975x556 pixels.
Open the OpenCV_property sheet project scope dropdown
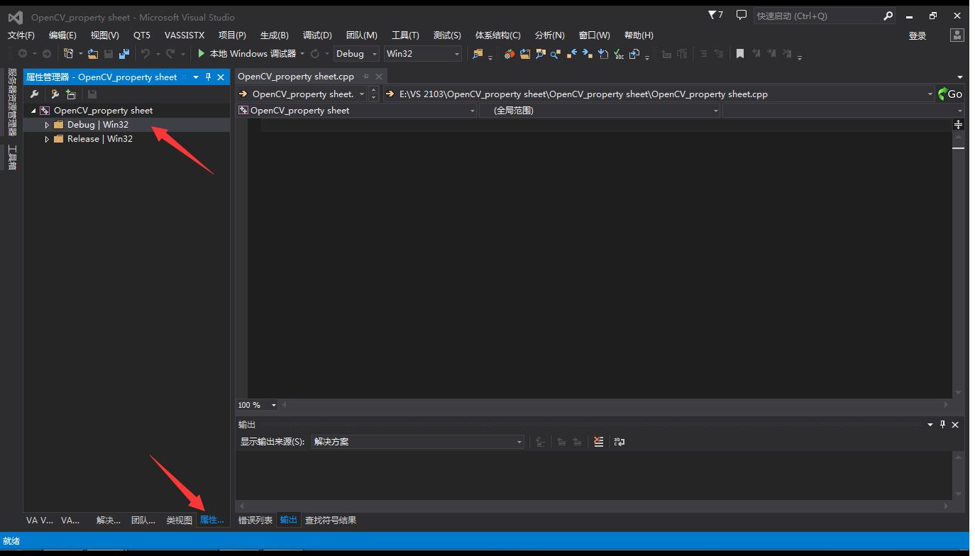[356, 111]
